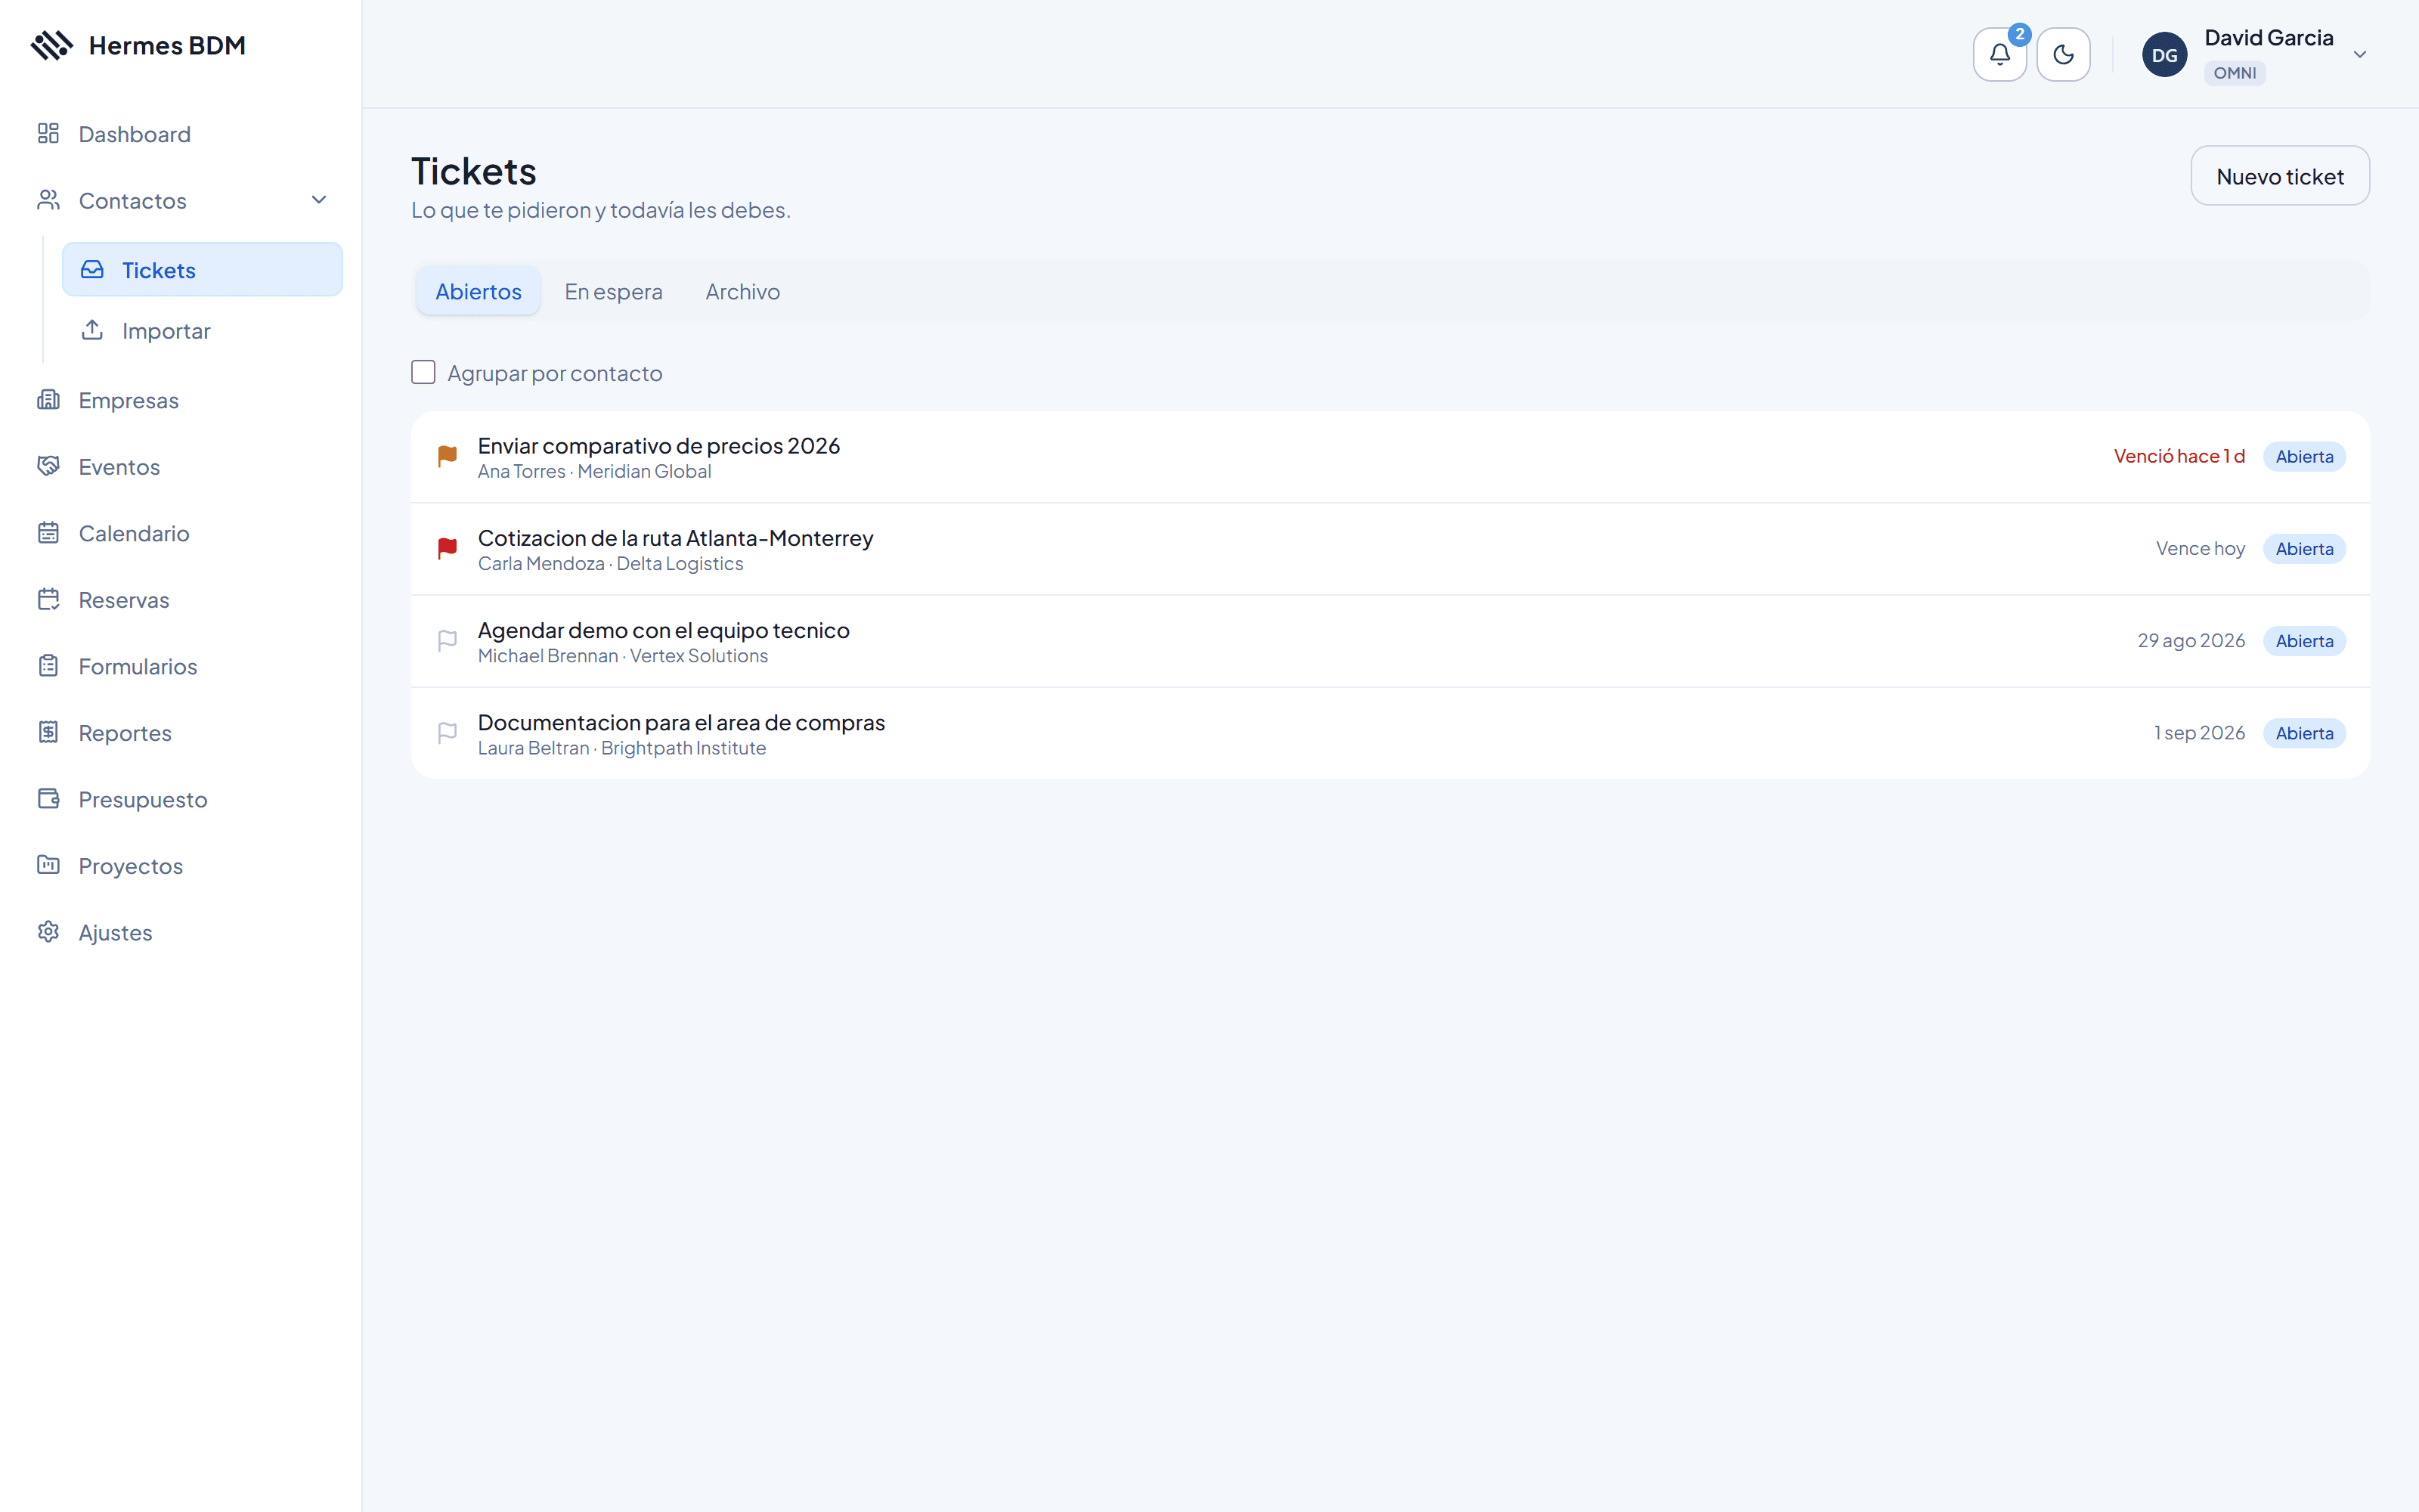Click the Empresas building icon
Image resolution: width=2419 pixels, height=1512 pixels.
point(48,400)
